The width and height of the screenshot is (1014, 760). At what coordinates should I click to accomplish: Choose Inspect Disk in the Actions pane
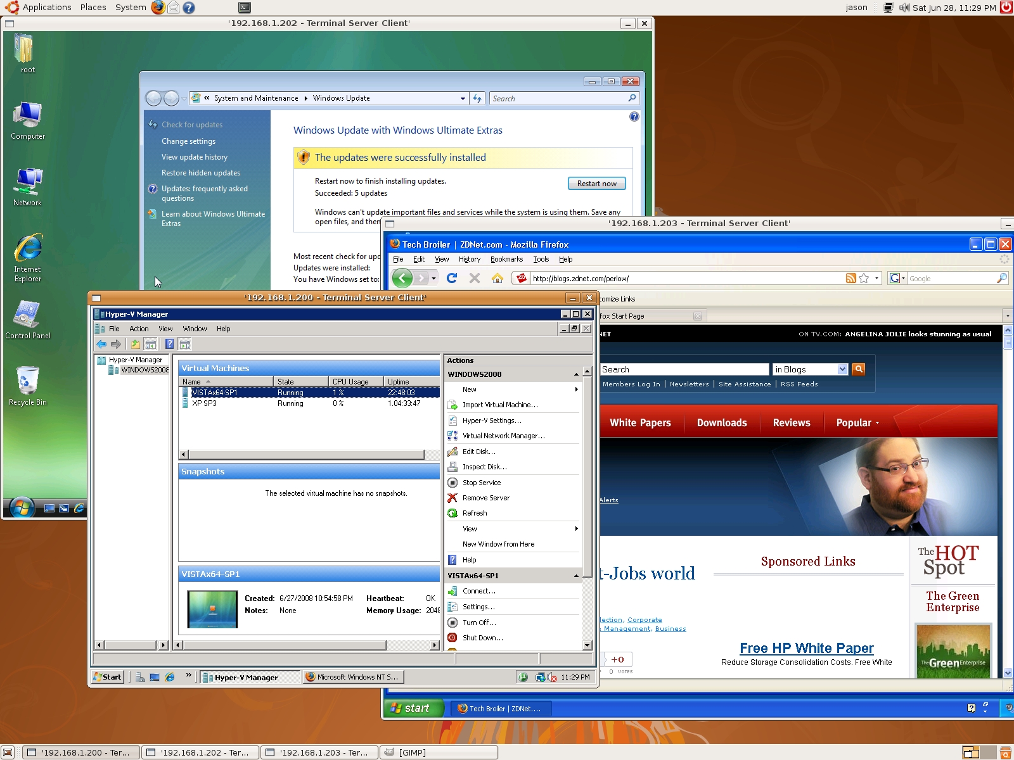coord(484,467)
